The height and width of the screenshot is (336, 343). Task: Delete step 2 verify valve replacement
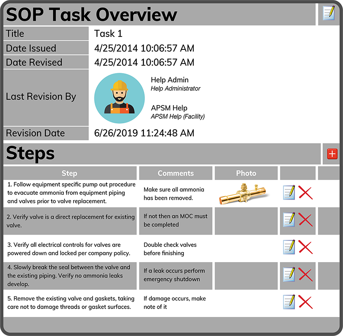pos(306,220)
